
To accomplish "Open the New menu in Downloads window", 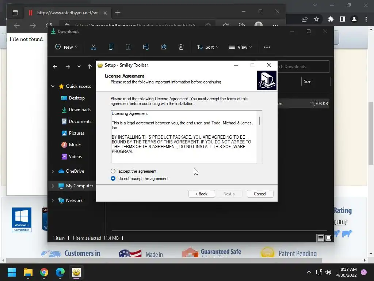I will (x=66, y=47).
